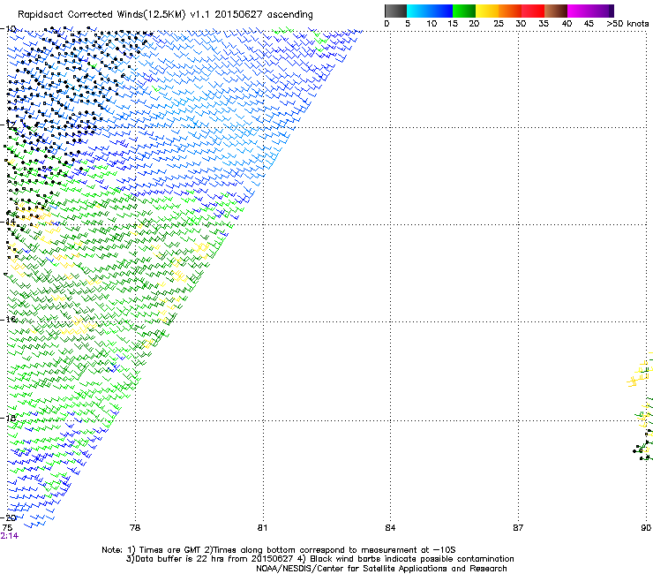Screen dimensions: 653x574
Task: Click the latitude label '-20'
Action: [8, 517]
